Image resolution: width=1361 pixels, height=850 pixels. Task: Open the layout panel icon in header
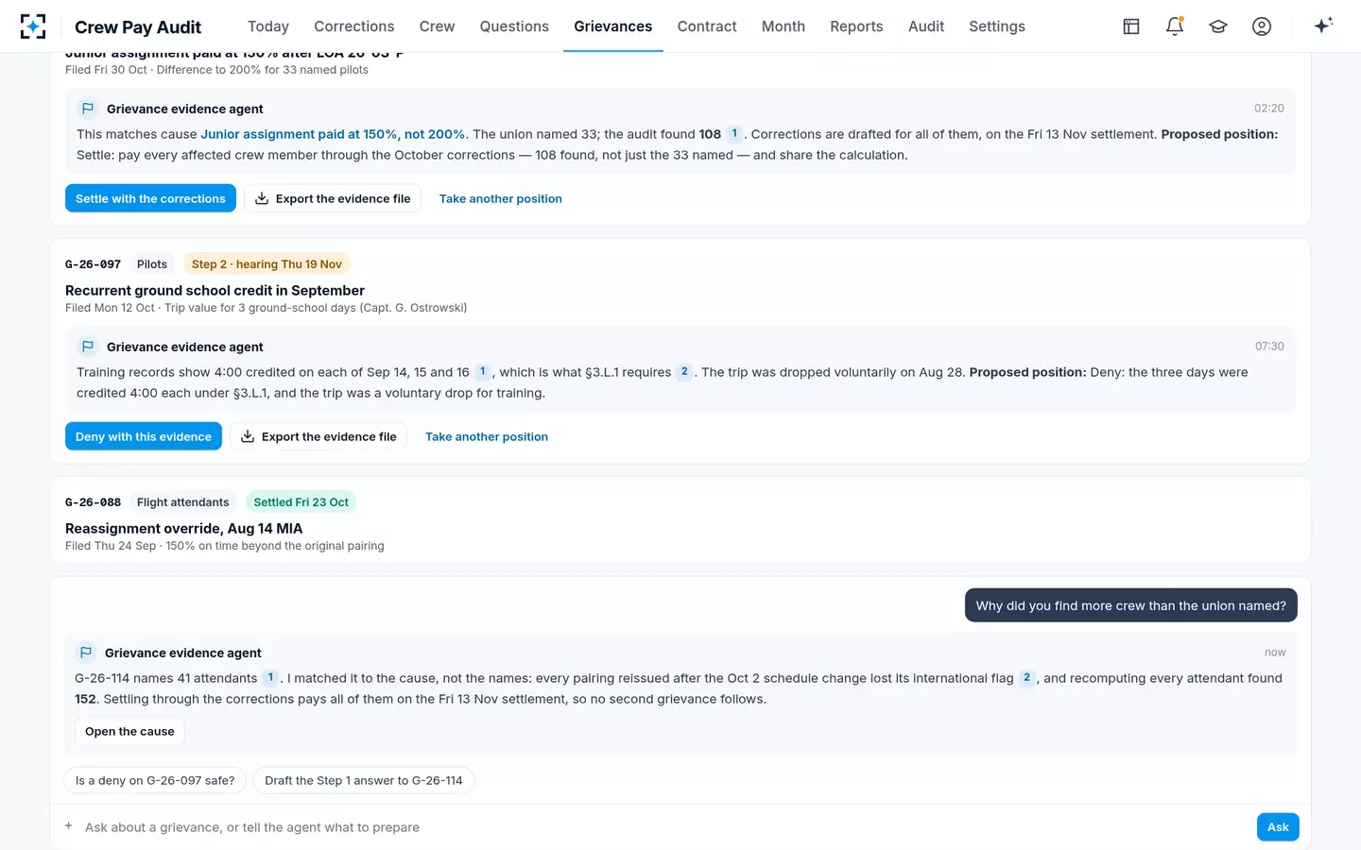pyautogui.click(x=1131, y=26)
